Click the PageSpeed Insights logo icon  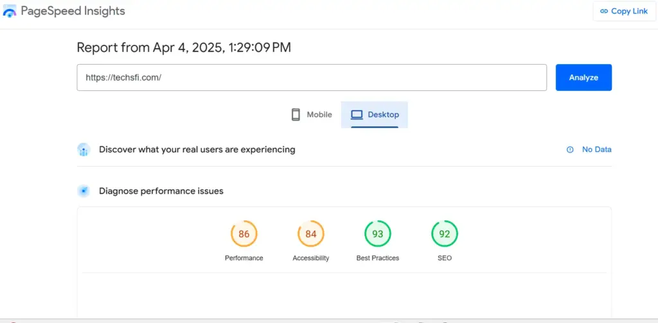pos(9,12)
